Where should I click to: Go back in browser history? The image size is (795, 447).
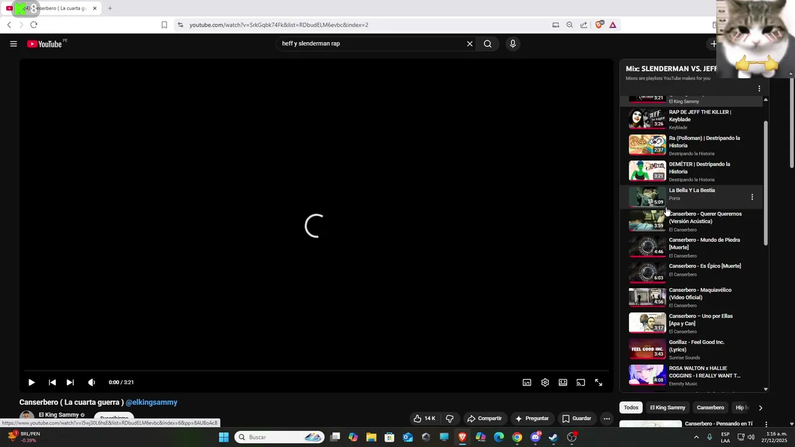tap(9, 25)
